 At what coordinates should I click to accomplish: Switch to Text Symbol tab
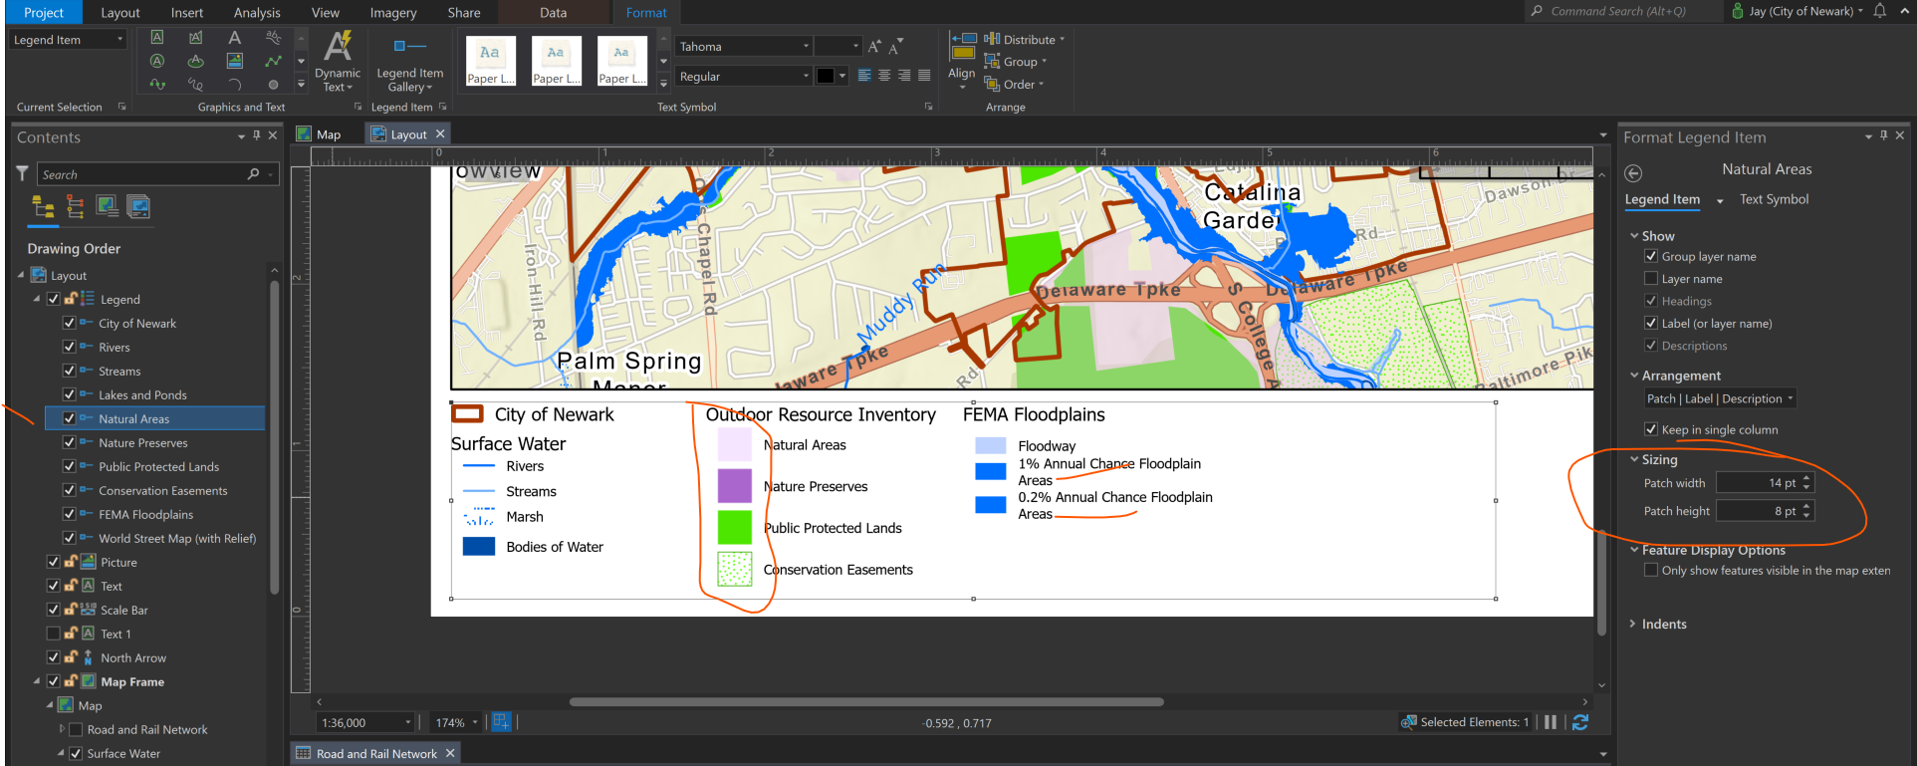[x=1774, y=199]
